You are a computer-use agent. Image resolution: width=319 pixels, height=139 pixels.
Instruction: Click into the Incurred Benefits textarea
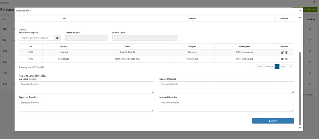click(226, 106)
